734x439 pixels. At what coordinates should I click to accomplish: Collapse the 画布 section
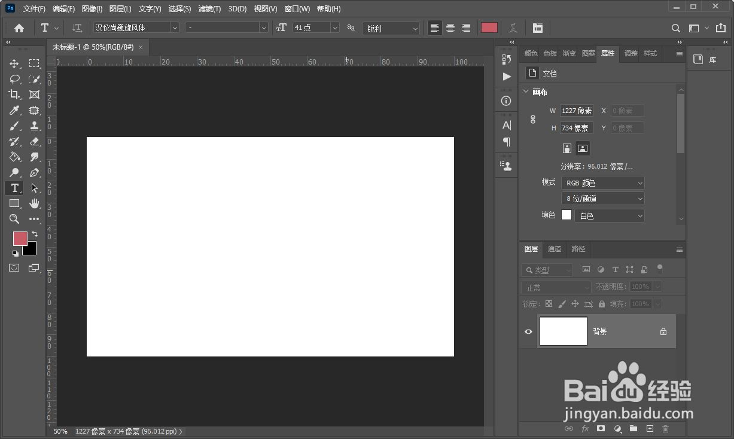526,92
